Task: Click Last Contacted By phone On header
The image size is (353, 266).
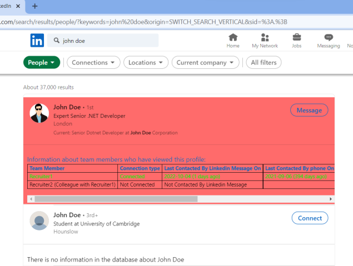Action: pyautogui.click(x=299, y=168)
